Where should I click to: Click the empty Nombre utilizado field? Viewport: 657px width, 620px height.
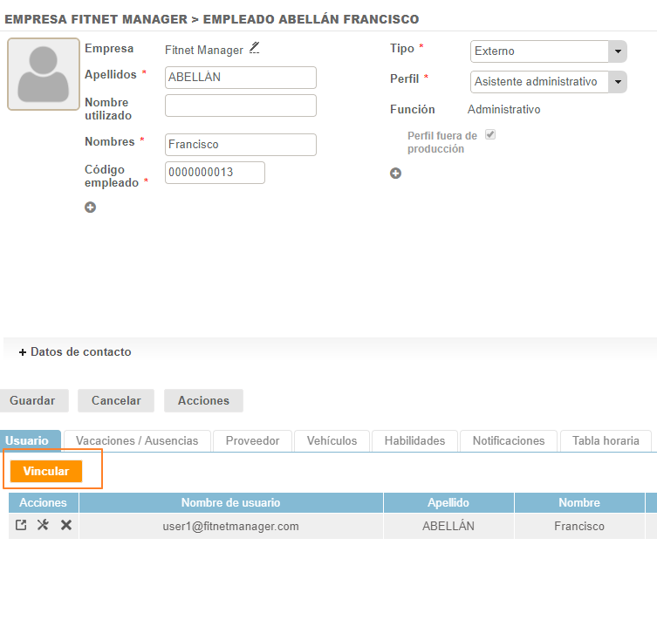pyautogui.click(x=240, y=106)
